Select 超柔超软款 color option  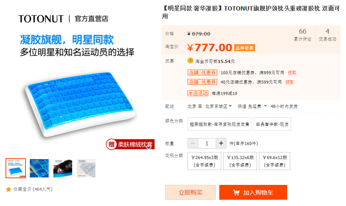(220, 124)
